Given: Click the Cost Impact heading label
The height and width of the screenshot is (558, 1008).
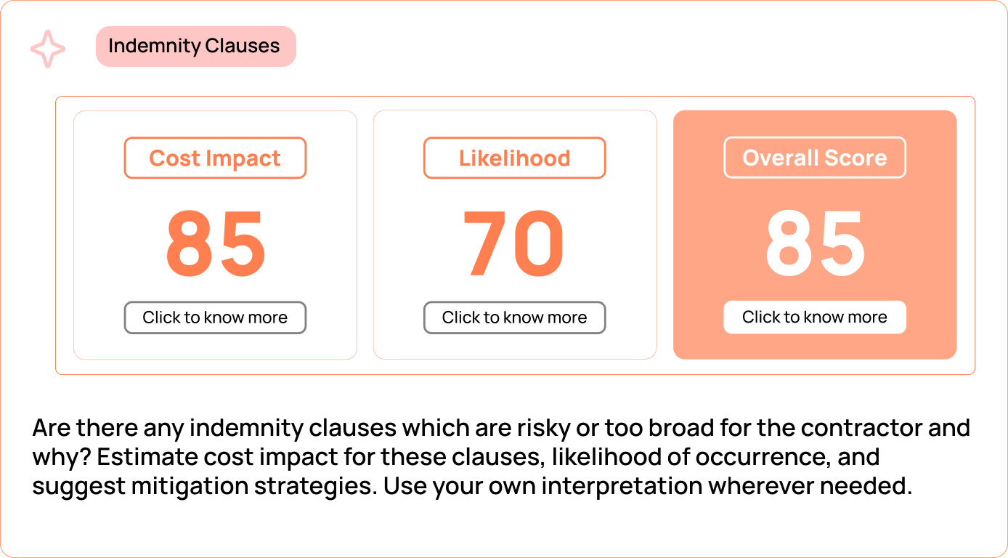Looking at the screenshot, I should point(215,158).
